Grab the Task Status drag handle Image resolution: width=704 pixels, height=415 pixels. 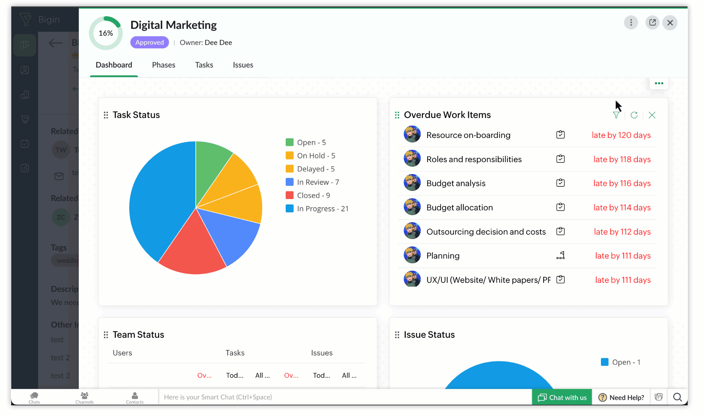tap(106, 115)
